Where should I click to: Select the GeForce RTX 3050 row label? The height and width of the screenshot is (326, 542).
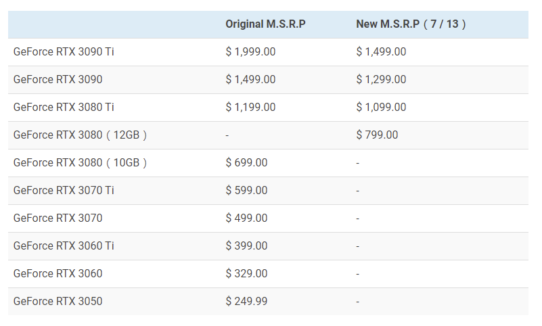coord(58,301)
